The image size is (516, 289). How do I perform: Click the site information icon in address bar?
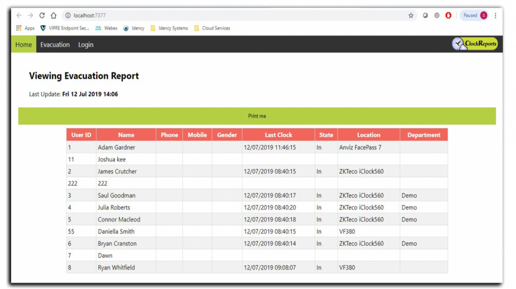pos(68,15)
